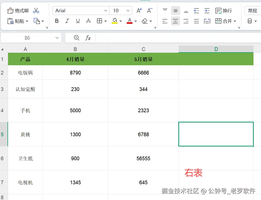Click the Cut scissors icon
261x200 pixels.
36,11
